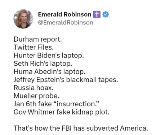The image size is (156, 135).
Task: Click the purple cross emoji icon
Action: coord(97,14)
